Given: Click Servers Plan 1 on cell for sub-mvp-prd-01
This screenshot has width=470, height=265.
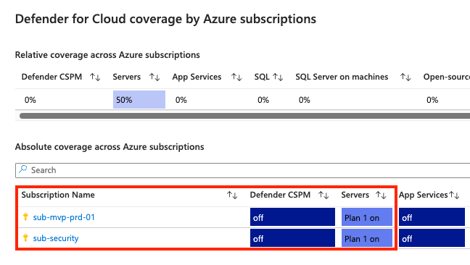Looking at the screenshot, I should click(x=367, y=216).
